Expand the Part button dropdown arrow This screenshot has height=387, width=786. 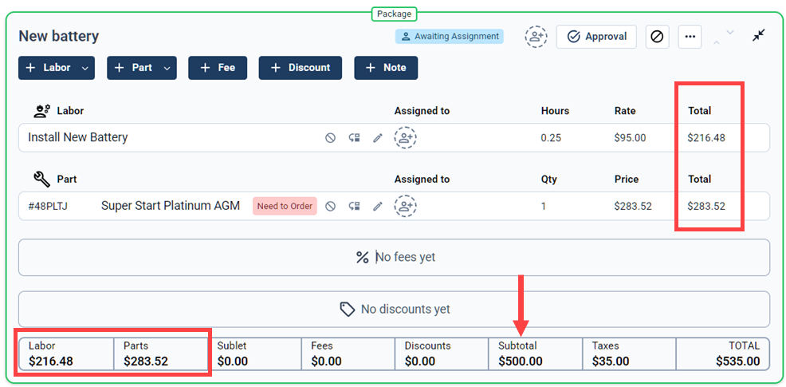tap(168, 68)
